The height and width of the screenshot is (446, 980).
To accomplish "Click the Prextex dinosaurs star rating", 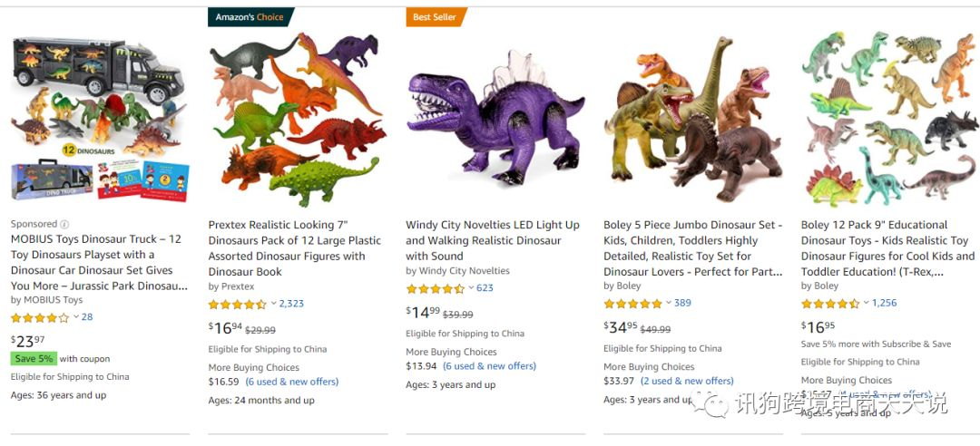I will tap(237, 305).
